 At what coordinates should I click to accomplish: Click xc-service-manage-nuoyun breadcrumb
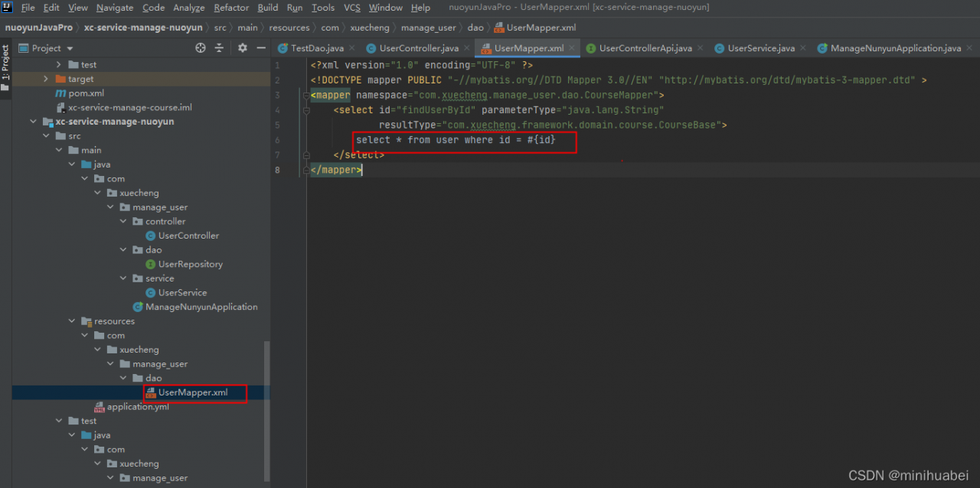pos(143,28)
